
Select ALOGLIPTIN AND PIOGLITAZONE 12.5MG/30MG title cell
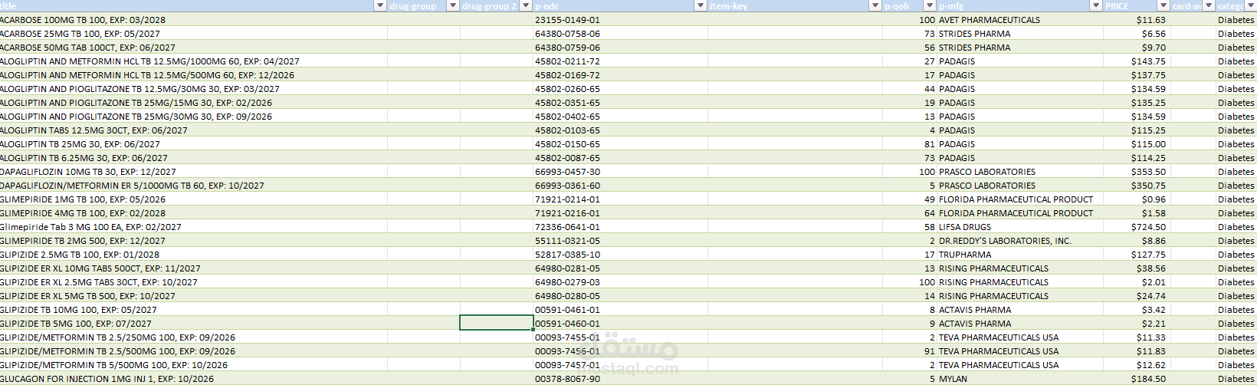click(193, 89)
